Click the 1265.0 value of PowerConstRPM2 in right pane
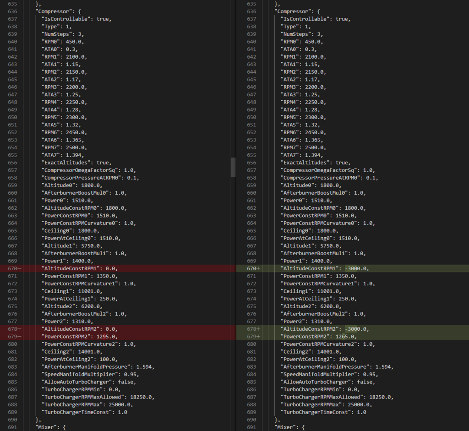469x431 pixels. pyautogui.click(x=346, y=337)
